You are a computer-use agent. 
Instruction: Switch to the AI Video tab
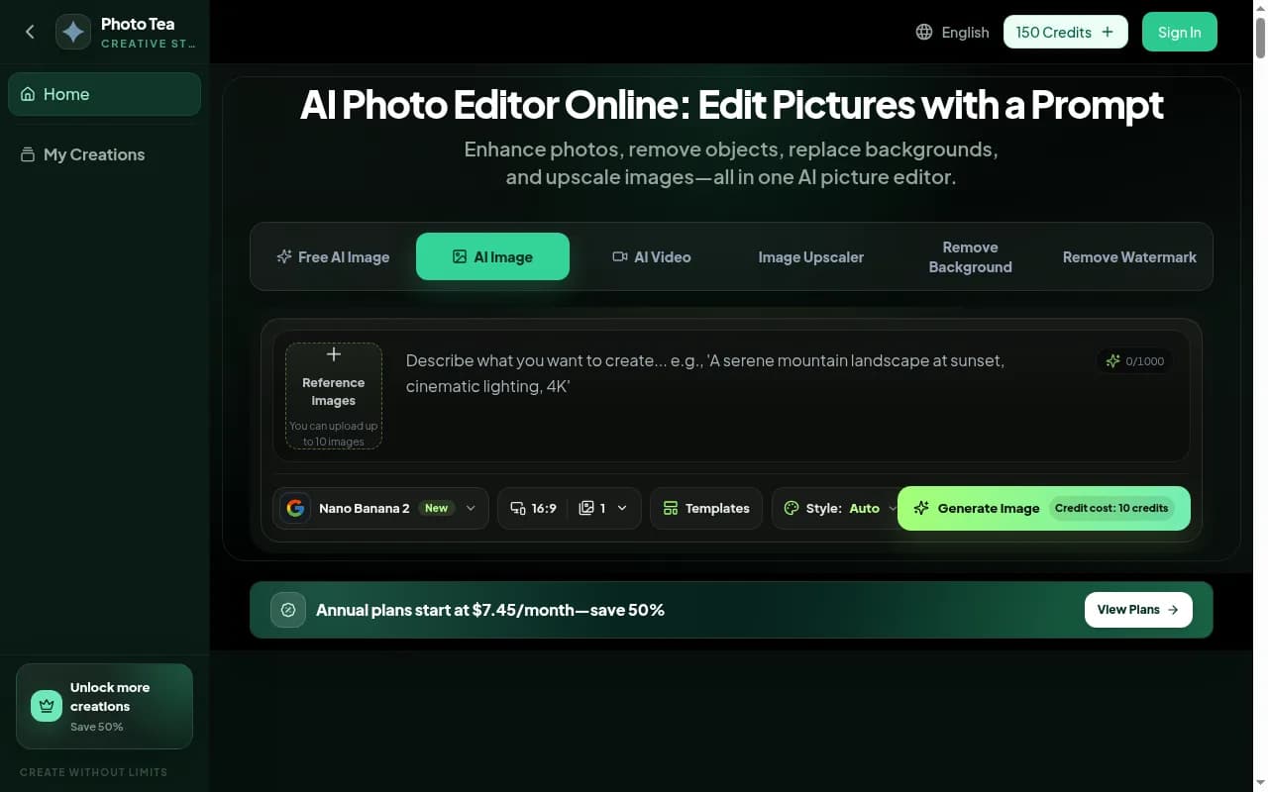point(652,256)
